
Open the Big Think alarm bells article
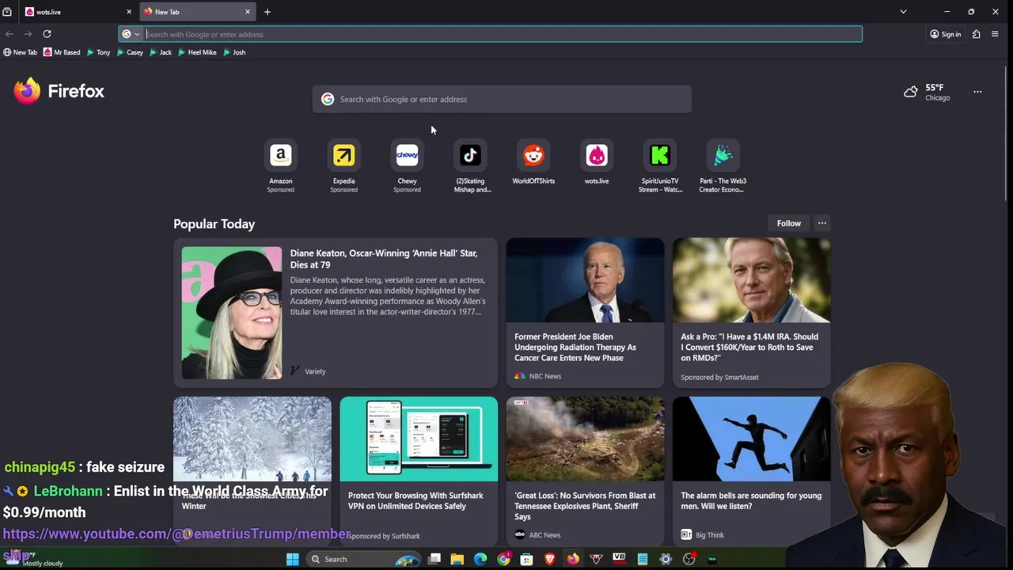pyautogui.click(x=751, y=470)
